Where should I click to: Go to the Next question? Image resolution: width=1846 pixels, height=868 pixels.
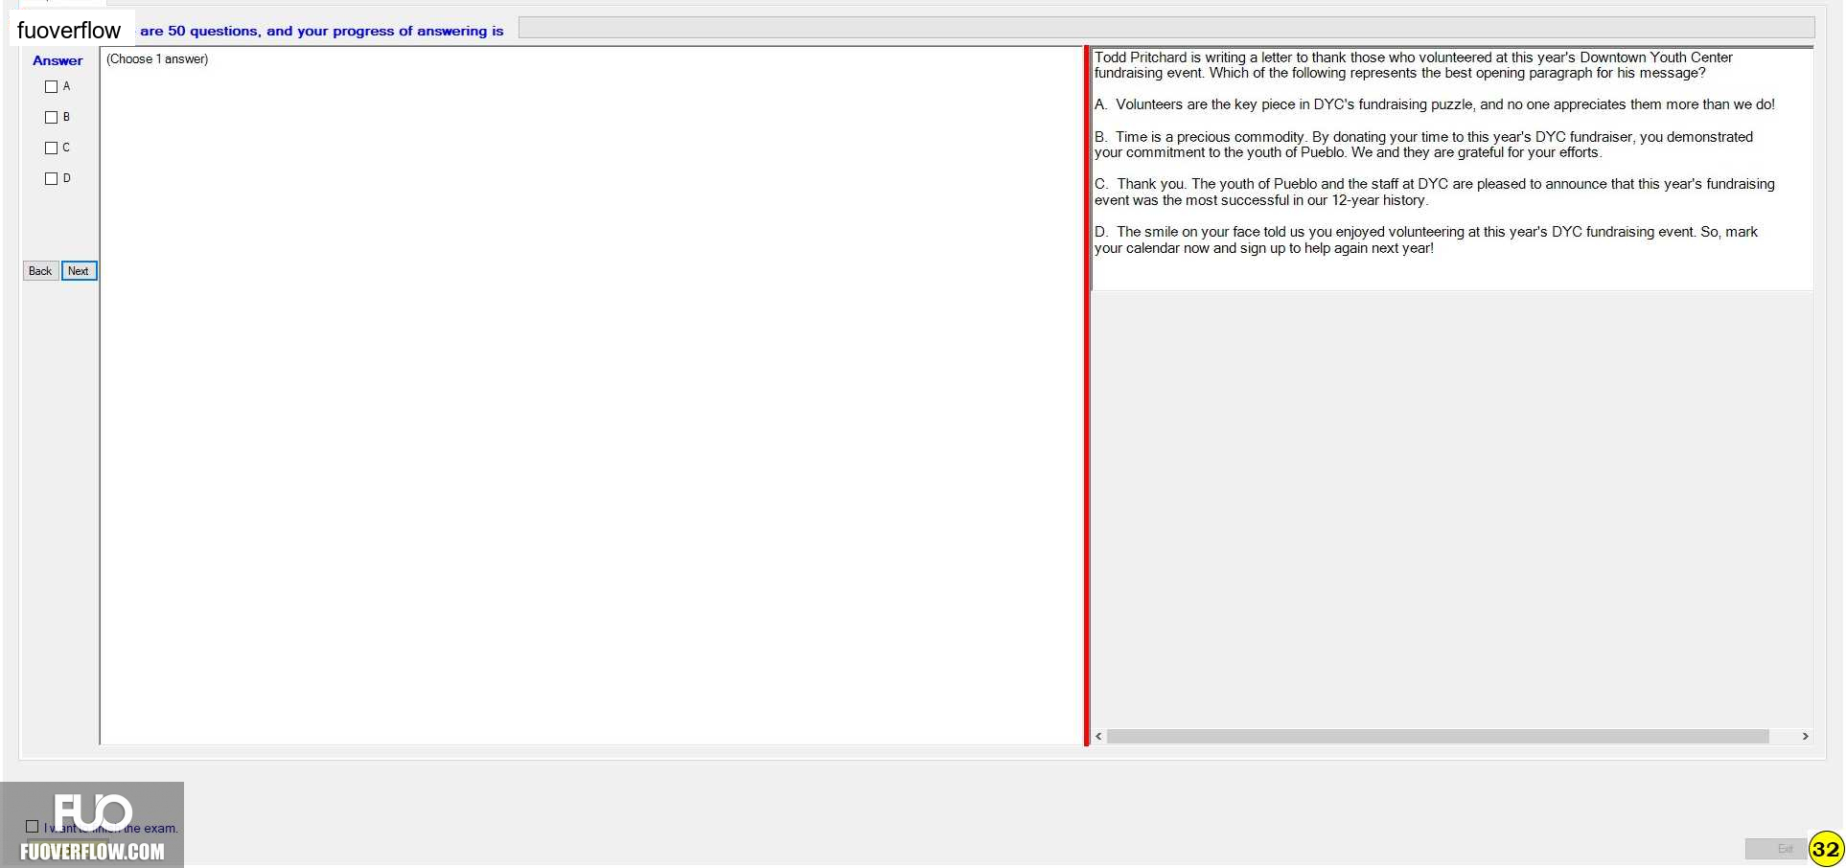(x=80, y=271)
